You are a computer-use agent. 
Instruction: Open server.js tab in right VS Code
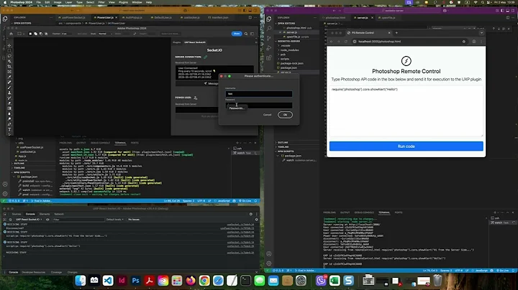click(363, 17)
